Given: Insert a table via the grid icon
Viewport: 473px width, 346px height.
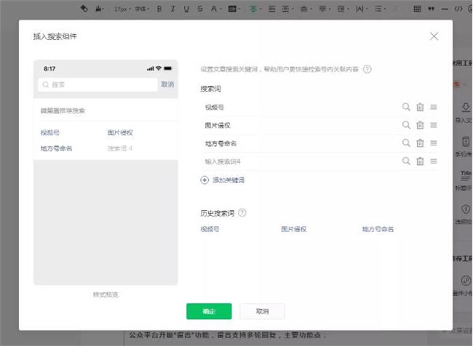Looking at the screenshot, I should coord(417,9).
